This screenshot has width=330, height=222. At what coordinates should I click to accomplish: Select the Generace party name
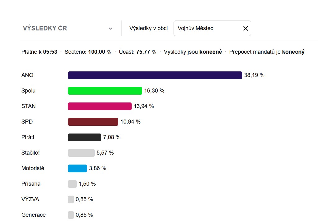pyautogui.click(x=34, y=215)
